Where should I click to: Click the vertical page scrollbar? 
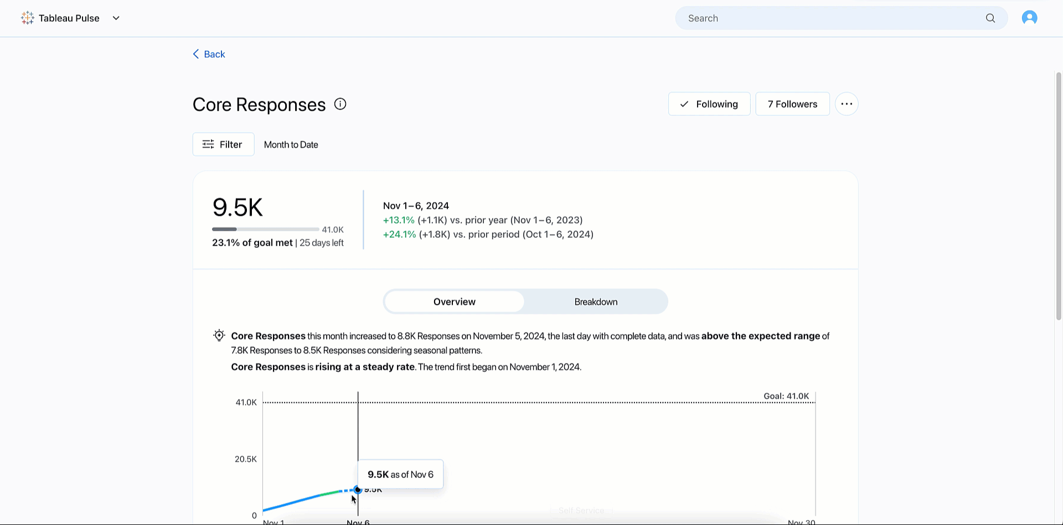[x=1058, y=194]
